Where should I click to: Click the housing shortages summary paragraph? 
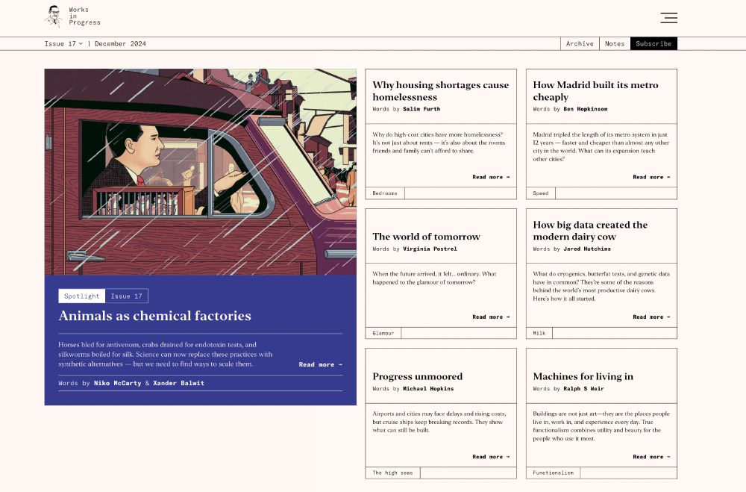439,143
